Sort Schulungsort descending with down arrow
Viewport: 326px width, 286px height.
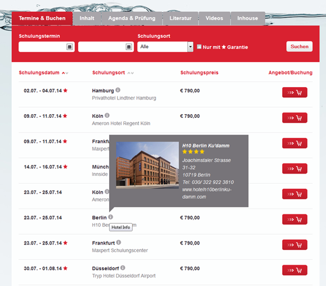[132, 73]
